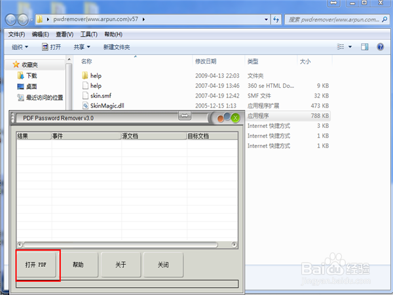393x295 pixels.
Task: Click the blue circle icon in PDF Password Remover title
Action: pyautogui.click(x=227, y=117)
